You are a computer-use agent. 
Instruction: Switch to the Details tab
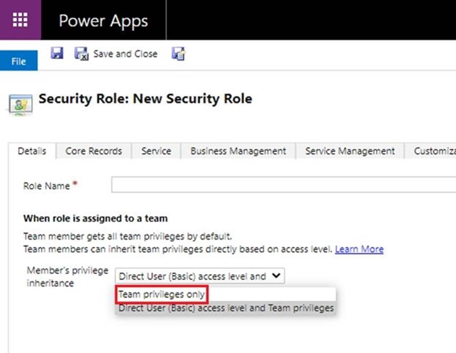coord(32,151)
